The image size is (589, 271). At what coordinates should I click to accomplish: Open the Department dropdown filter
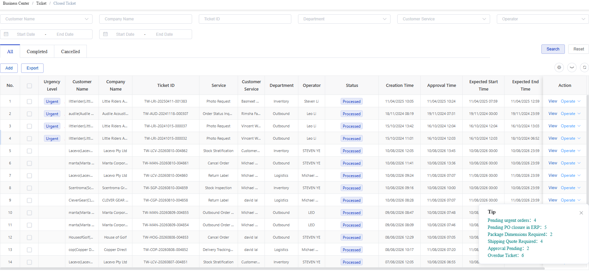[344, 19]
